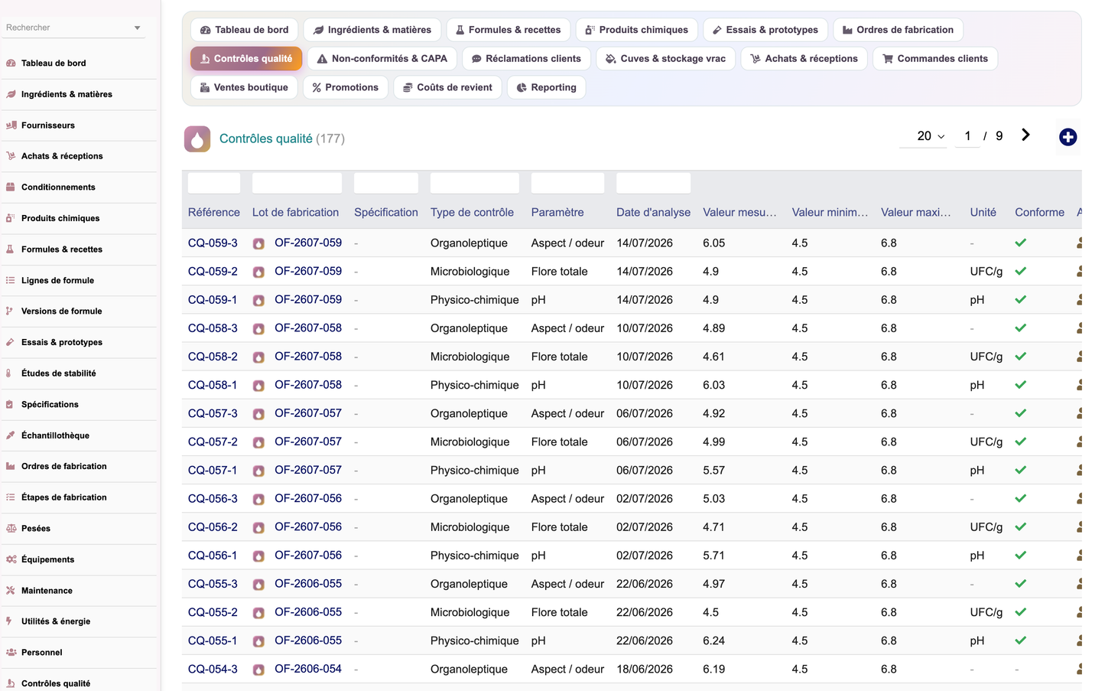
Task: Switch to Réclamations clients tab
Action: (526, 59)
